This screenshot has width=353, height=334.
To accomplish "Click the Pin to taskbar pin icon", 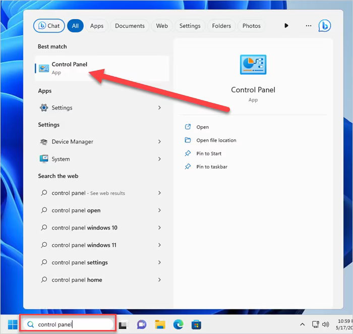I will coord(188,166).
